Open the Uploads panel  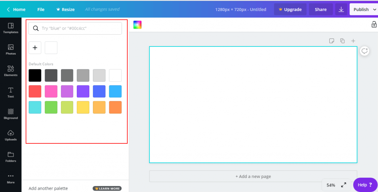click(x=11, y=135)
